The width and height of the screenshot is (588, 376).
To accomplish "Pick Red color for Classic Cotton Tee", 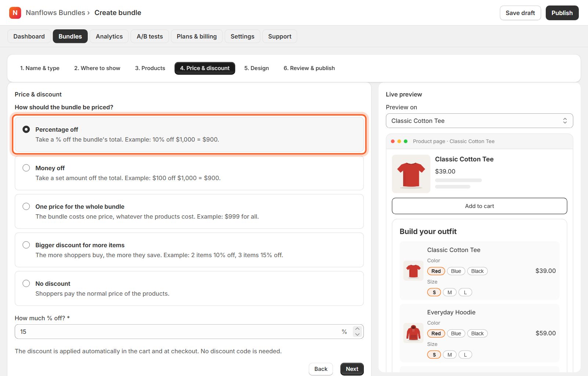I will 436,271.
